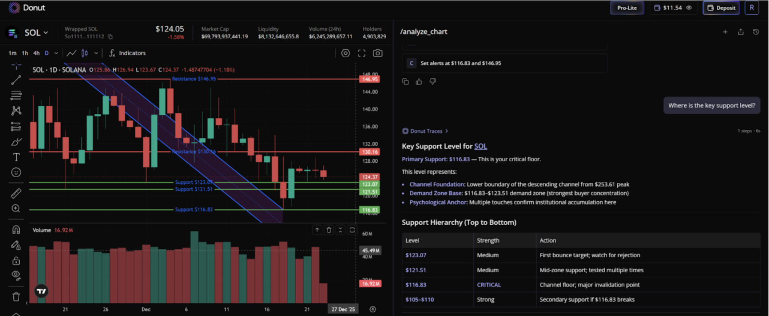769x316 pixels.
Task: Open the SOL link in analysis
Action: [480, 146]
